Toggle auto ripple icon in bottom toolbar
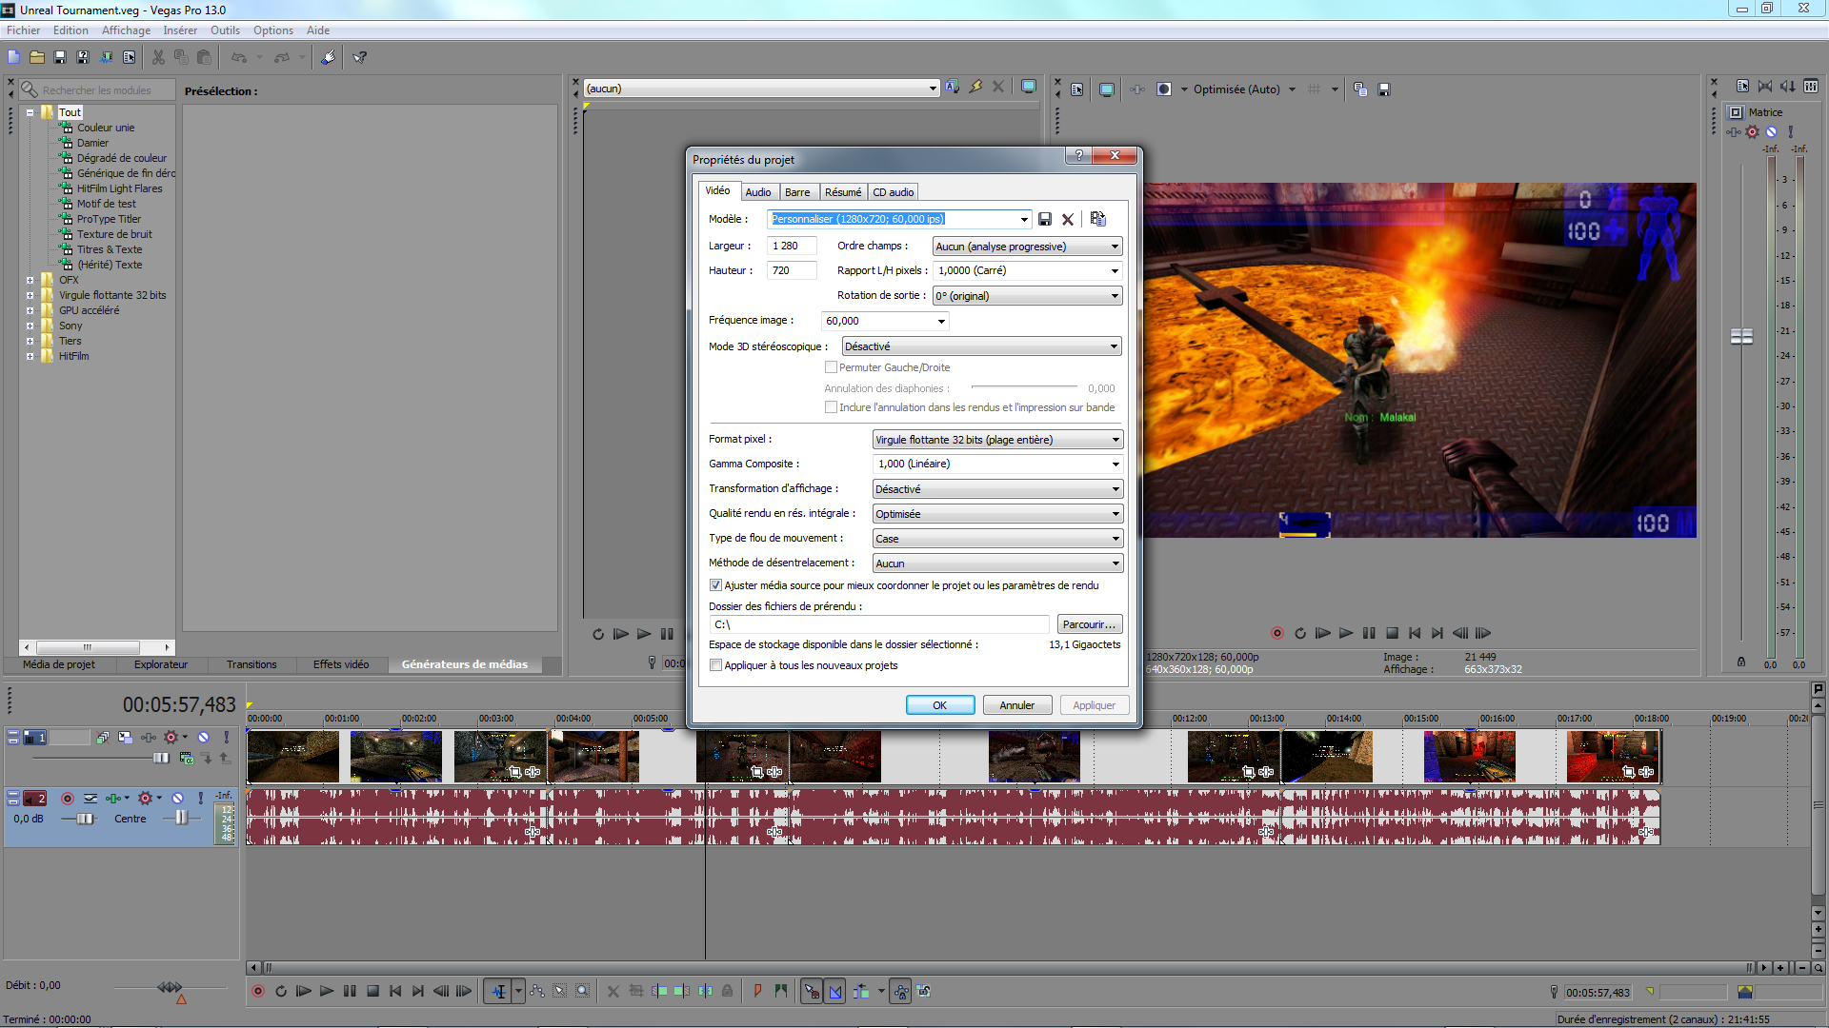This screenshot has height=1028, width=1829. click(x=860, y=992)
